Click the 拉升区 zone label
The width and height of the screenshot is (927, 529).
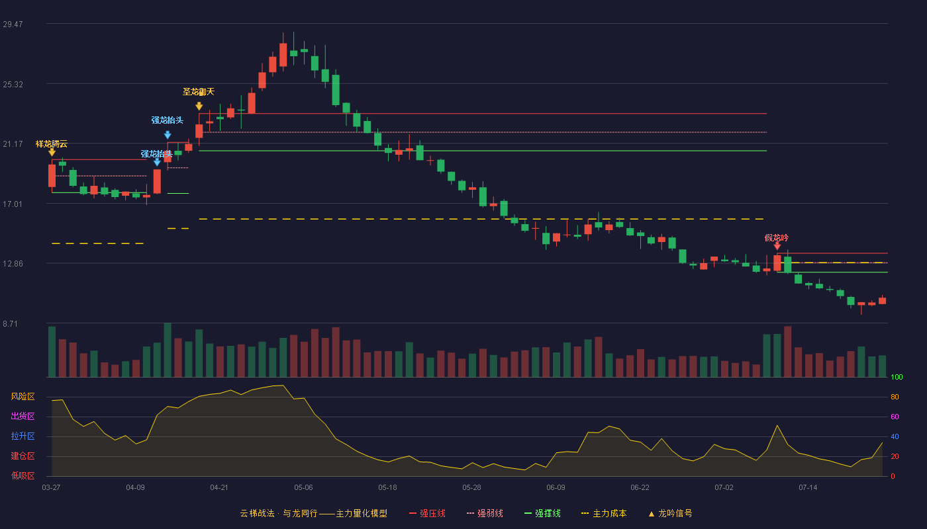[23, 436]
